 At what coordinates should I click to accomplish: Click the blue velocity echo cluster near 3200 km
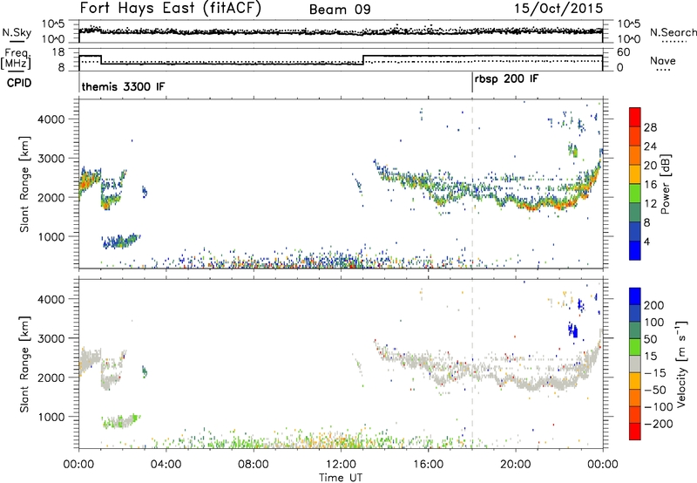(x=573, y=330)
